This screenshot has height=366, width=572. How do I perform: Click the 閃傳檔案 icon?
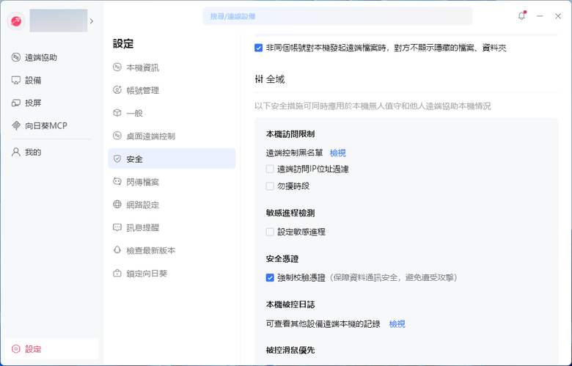tap(117, 181)
